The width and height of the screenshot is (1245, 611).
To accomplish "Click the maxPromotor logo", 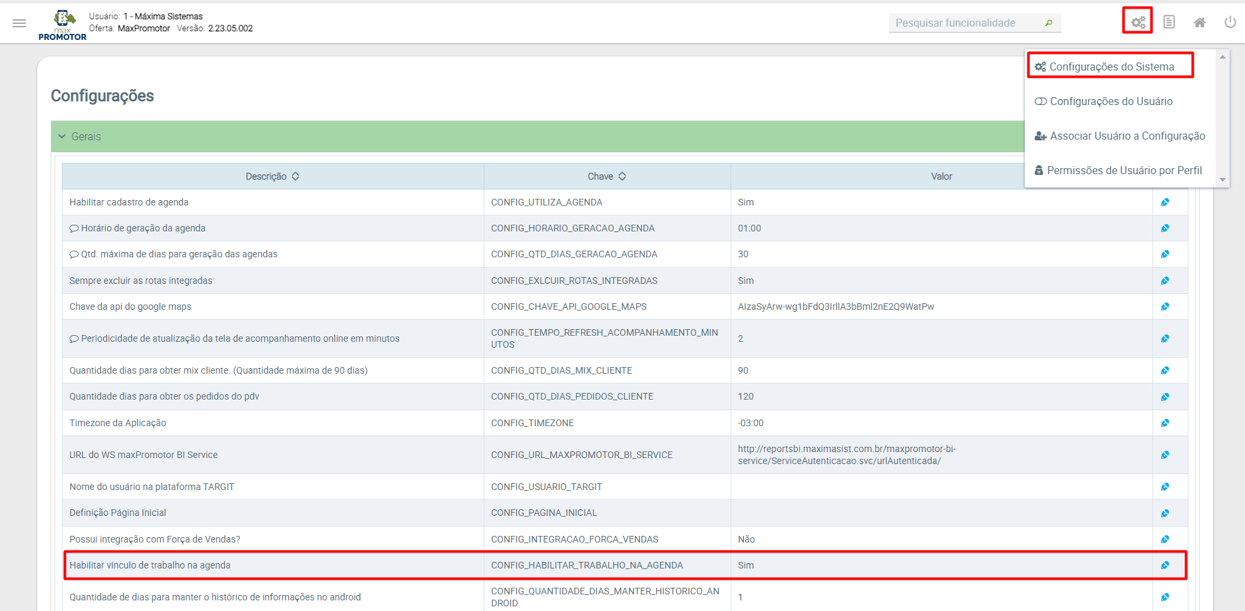I will coord(63,25).
